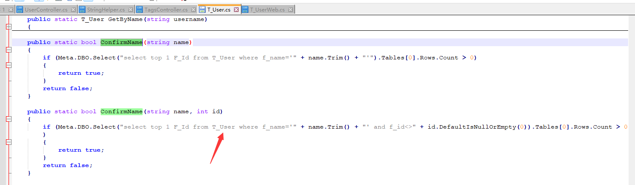This screenshot has height=185, width=635.
Task: Place cursor on T_User in the second SQL query
Action: (x=223, y=127)
